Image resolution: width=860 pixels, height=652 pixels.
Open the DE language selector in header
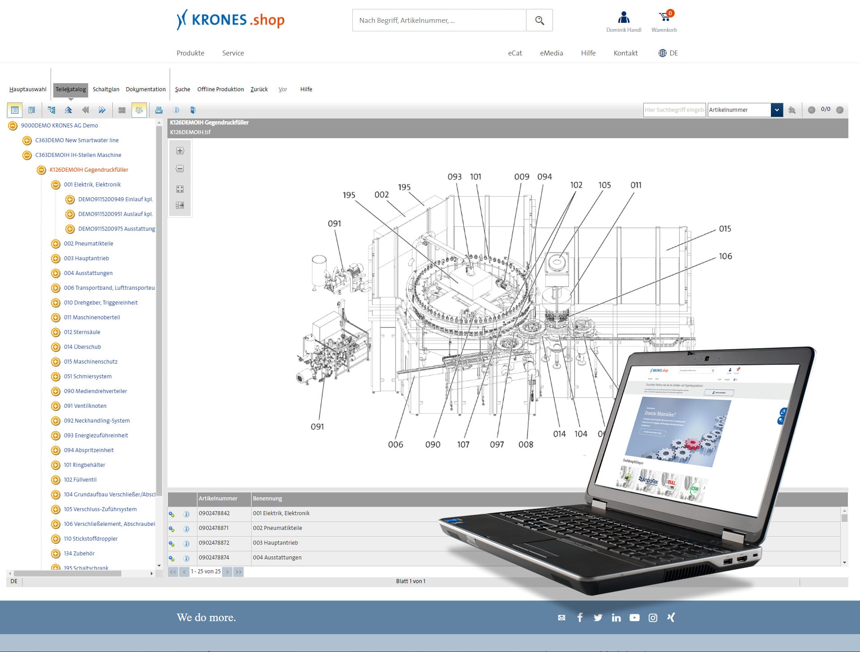click(668, 53)
